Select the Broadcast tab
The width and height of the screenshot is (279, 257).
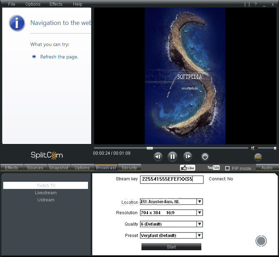coord(106,168)
